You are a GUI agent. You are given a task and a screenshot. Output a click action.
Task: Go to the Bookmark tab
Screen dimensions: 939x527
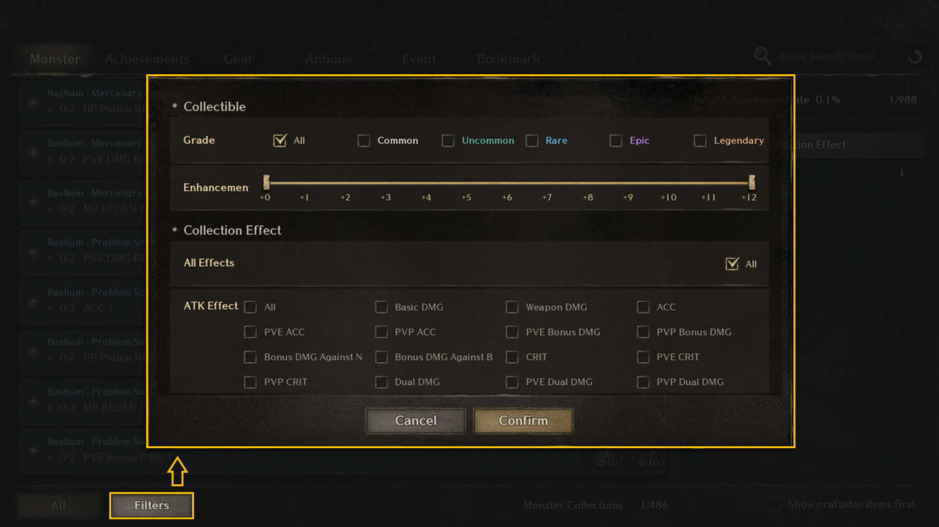[508, 59]
